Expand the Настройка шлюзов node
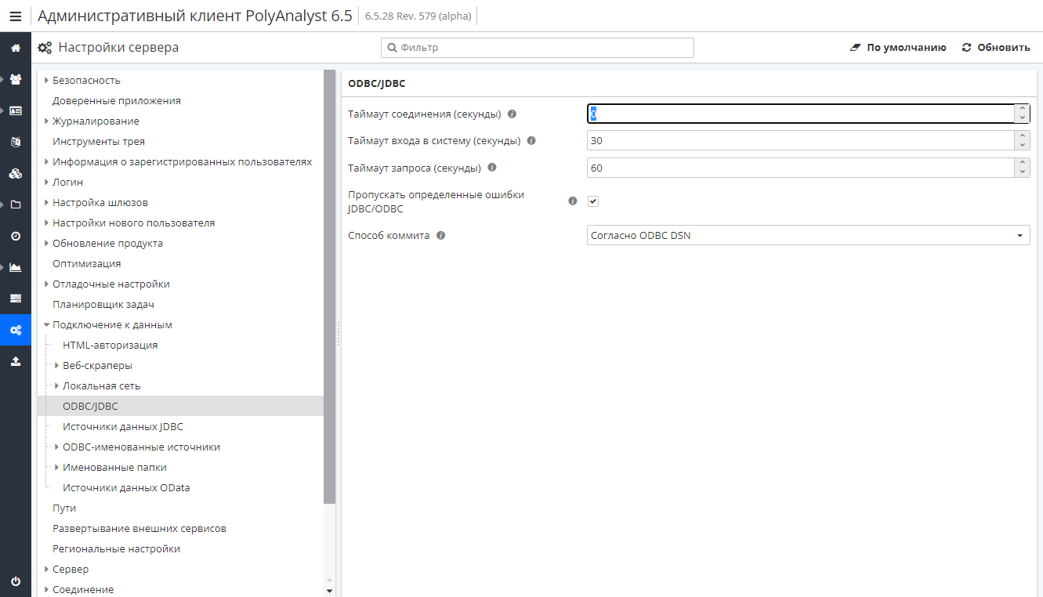The height and width of the screenshot is (597, 1043). click(47, 202)
